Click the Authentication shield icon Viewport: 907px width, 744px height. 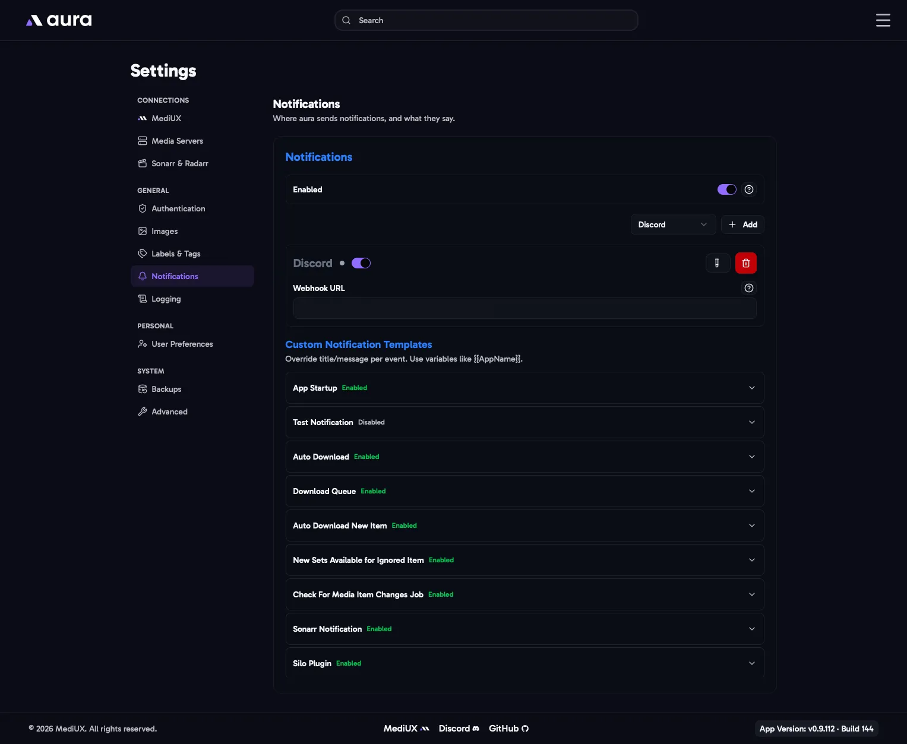(x=143, y=208)
